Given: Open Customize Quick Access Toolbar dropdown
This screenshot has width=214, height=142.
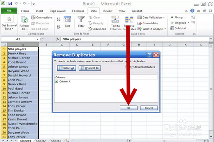Looking at the screenshot, I should [x=34, y=4].
